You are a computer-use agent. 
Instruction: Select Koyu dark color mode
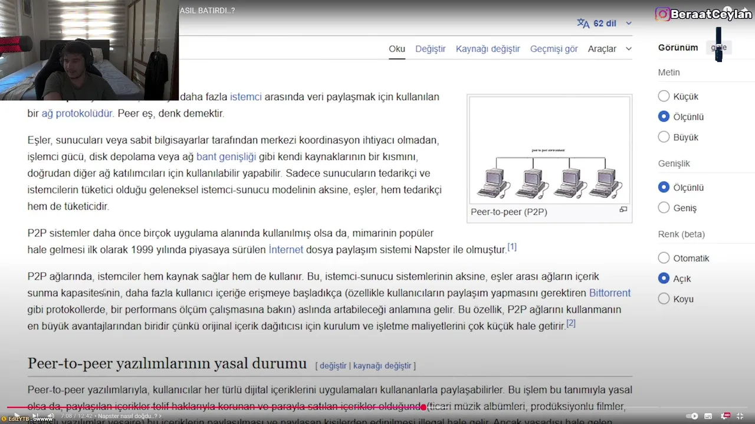[x=664, y=299]
